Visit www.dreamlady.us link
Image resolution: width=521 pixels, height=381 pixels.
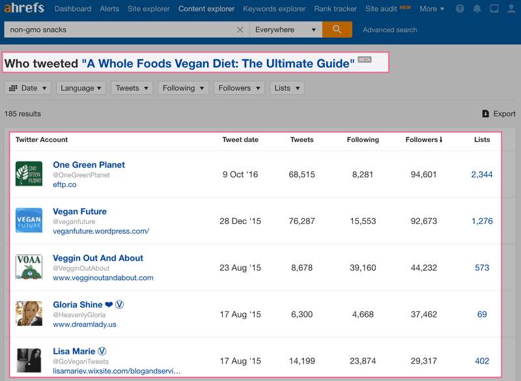[x=85, y=324]
